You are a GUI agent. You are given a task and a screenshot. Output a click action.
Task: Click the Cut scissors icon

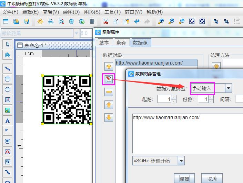[x=106, y=21]
